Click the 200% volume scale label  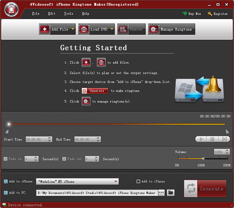tap(227, 165)
